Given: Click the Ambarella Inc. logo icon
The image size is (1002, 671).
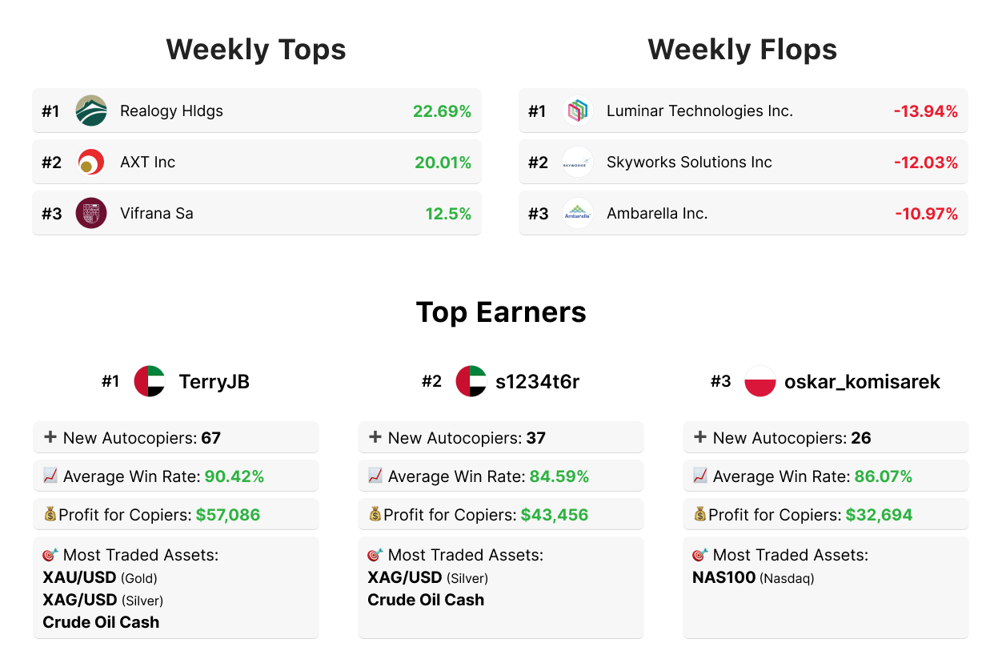Looking at the screenshot, I should [x=577, y=214].
